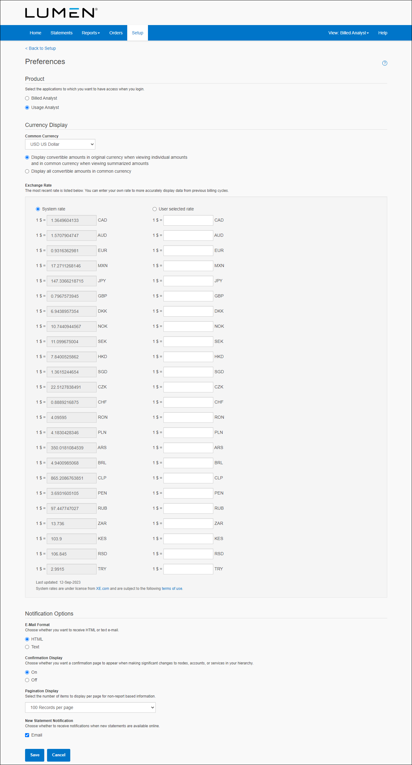The image size is (412, 765).
Task: Open the View: Billed Analyst menu
Action: click(349, 33)
